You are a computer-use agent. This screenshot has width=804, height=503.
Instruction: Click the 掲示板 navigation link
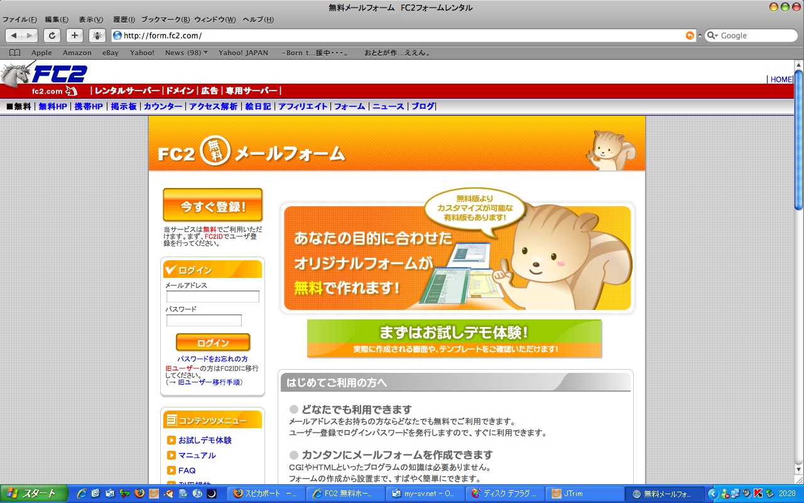pyautogui.click(x=124, y=107)
